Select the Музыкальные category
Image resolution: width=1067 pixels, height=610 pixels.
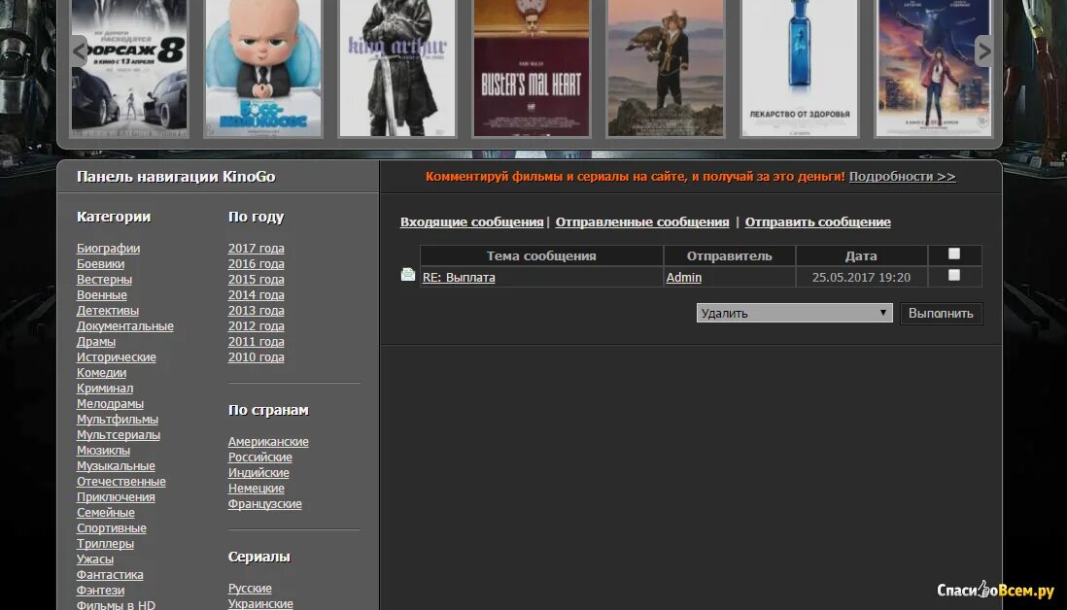[x=116, y=466]
